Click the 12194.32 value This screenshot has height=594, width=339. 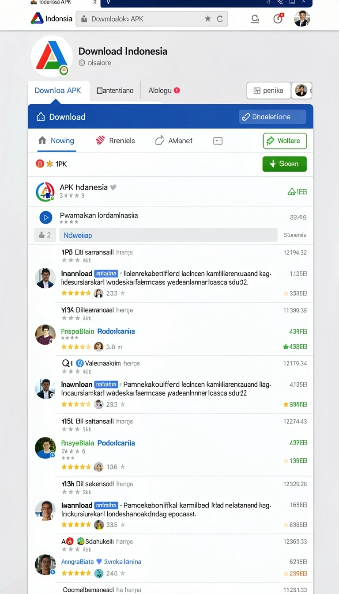coord(295,252)
